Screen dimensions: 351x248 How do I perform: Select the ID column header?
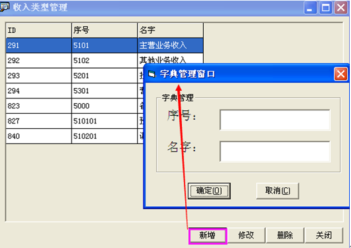(39, 30)
